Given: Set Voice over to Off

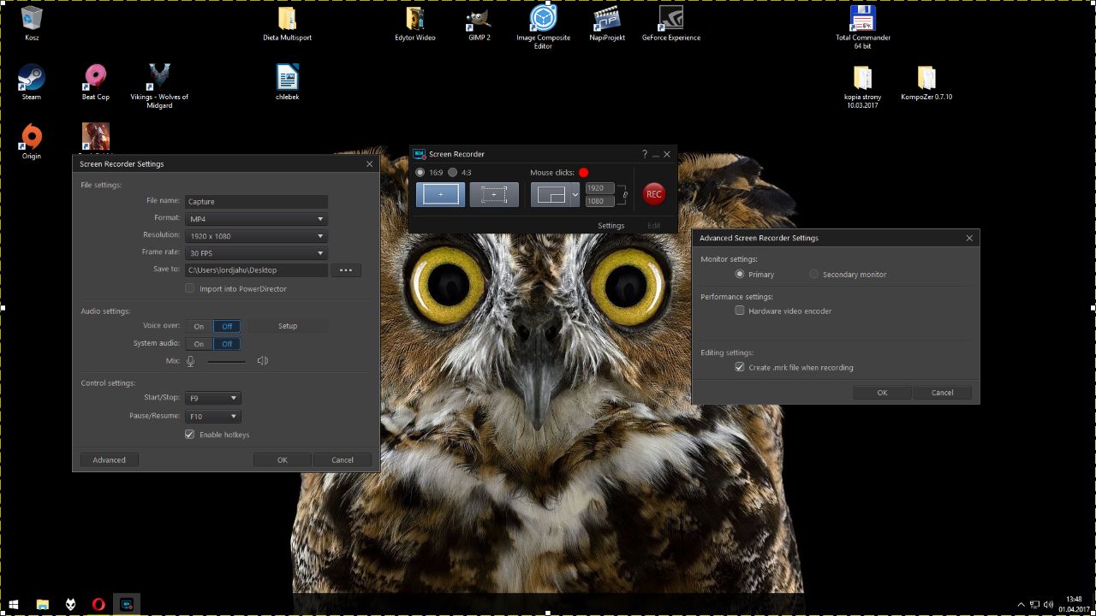Looking at the screenshot, I should pos(227,326).
